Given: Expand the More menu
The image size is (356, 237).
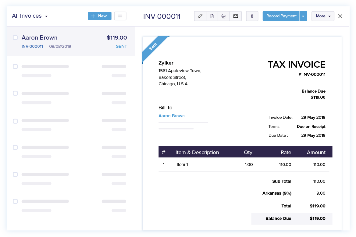Looking at the screenshot, I should [x=322, y=16].
